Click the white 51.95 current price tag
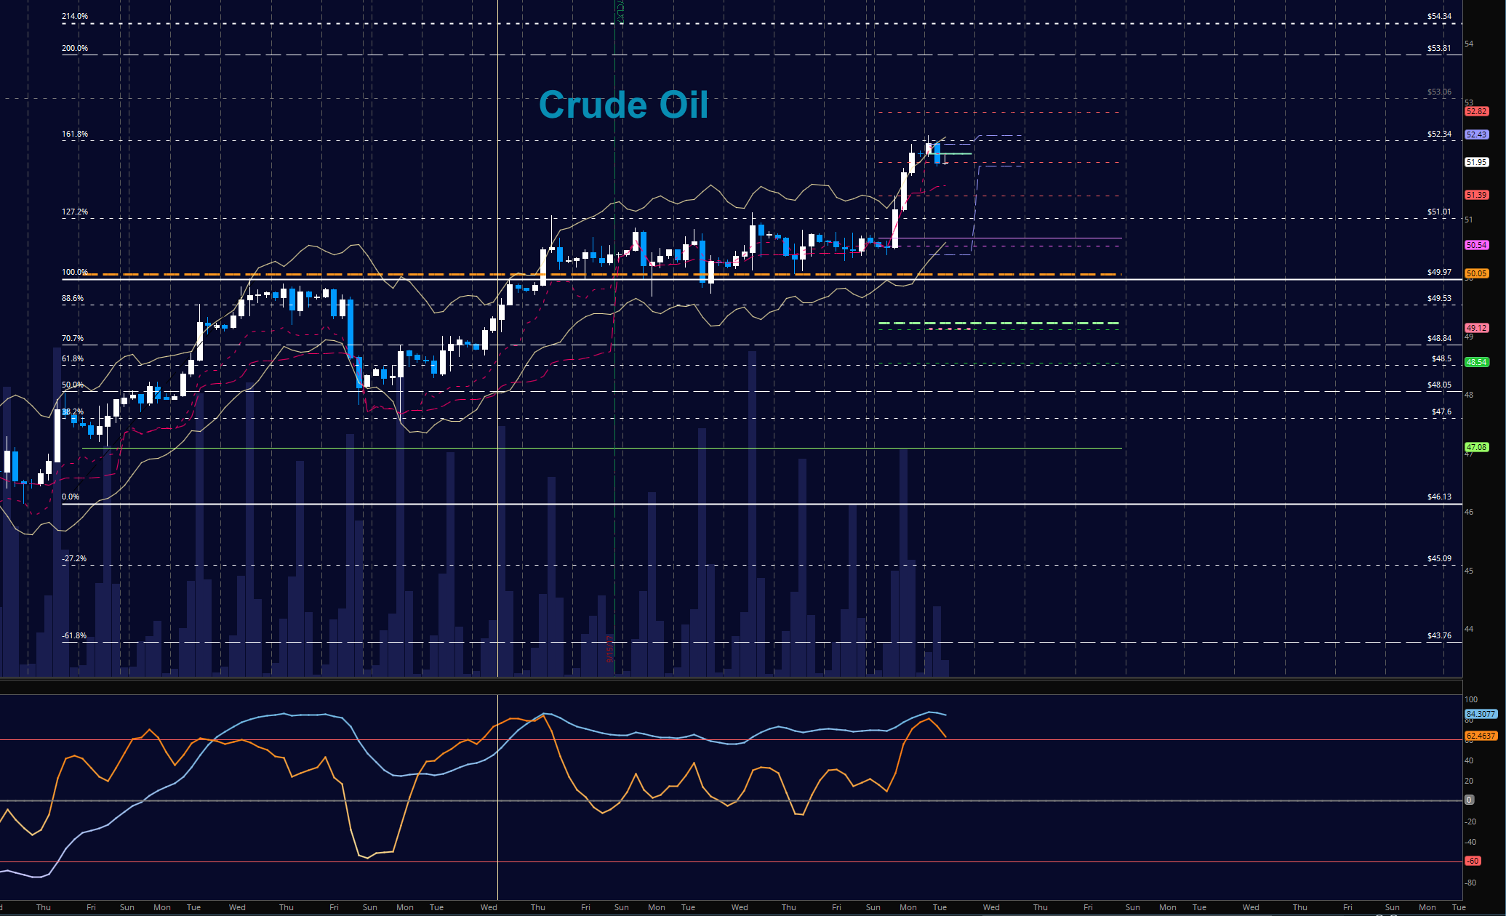 (1476, 162)
